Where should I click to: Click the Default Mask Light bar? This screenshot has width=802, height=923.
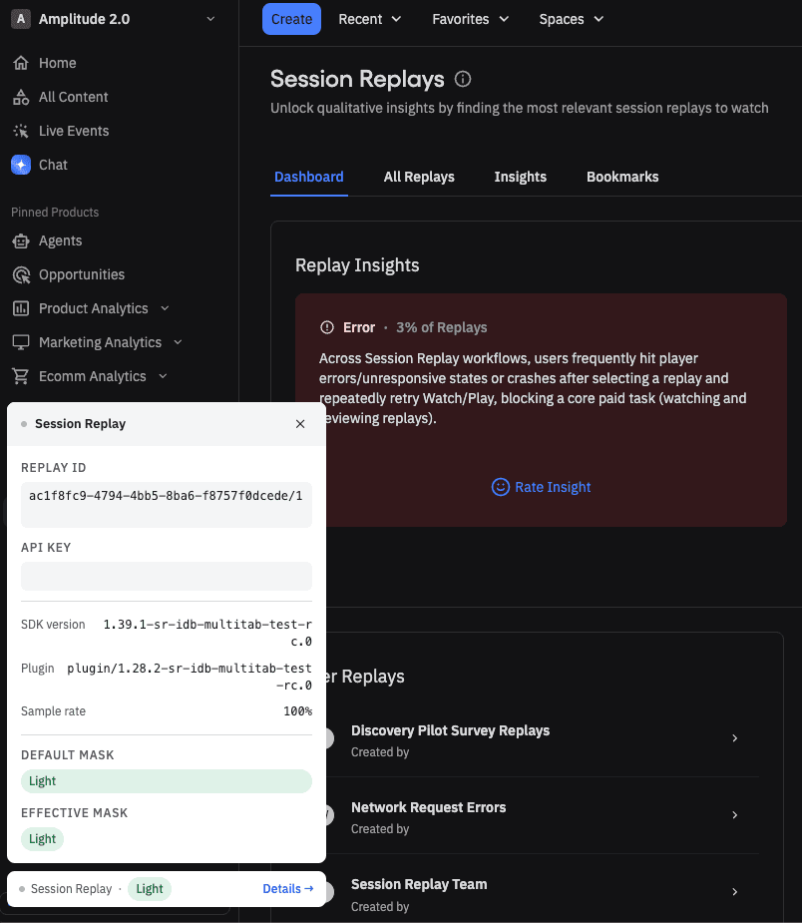(x=167, y=781)
